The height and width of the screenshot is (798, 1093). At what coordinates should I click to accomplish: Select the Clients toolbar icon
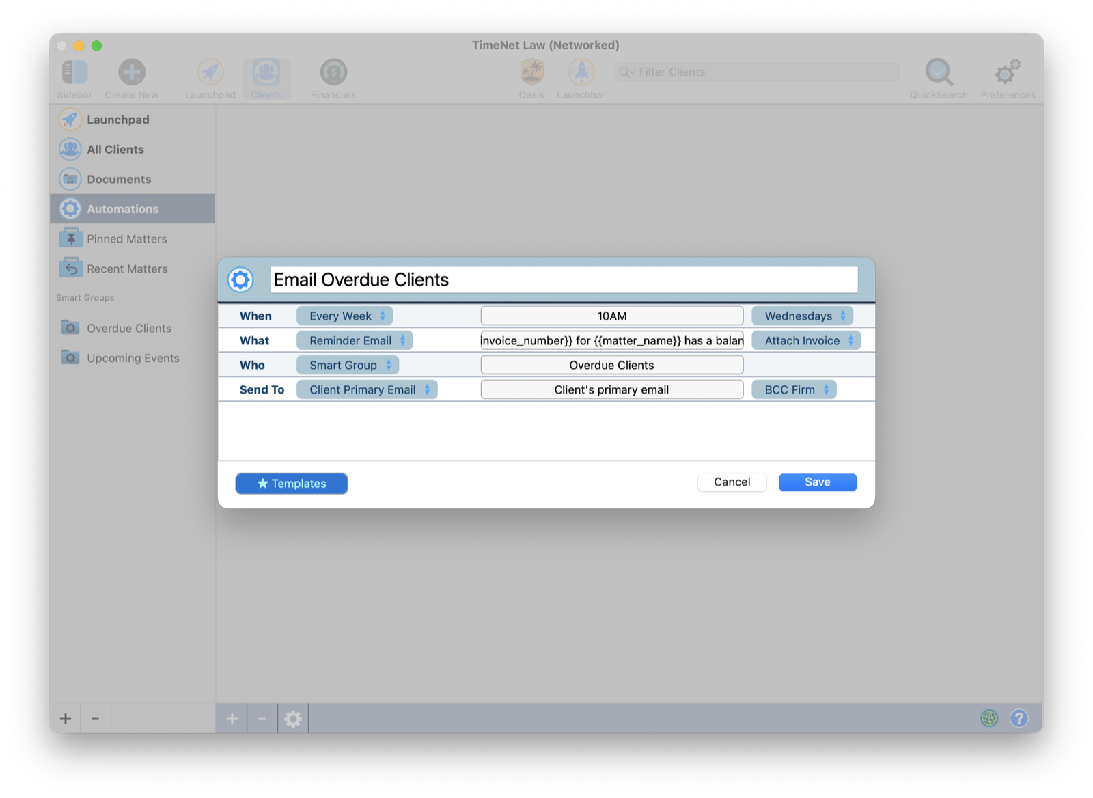[x=266, y=72]
